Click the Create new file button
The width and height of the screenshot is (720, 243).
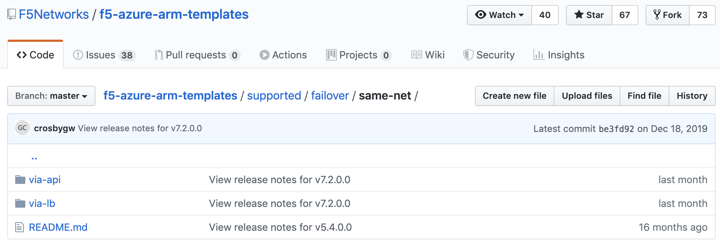(x=515, y=96)
